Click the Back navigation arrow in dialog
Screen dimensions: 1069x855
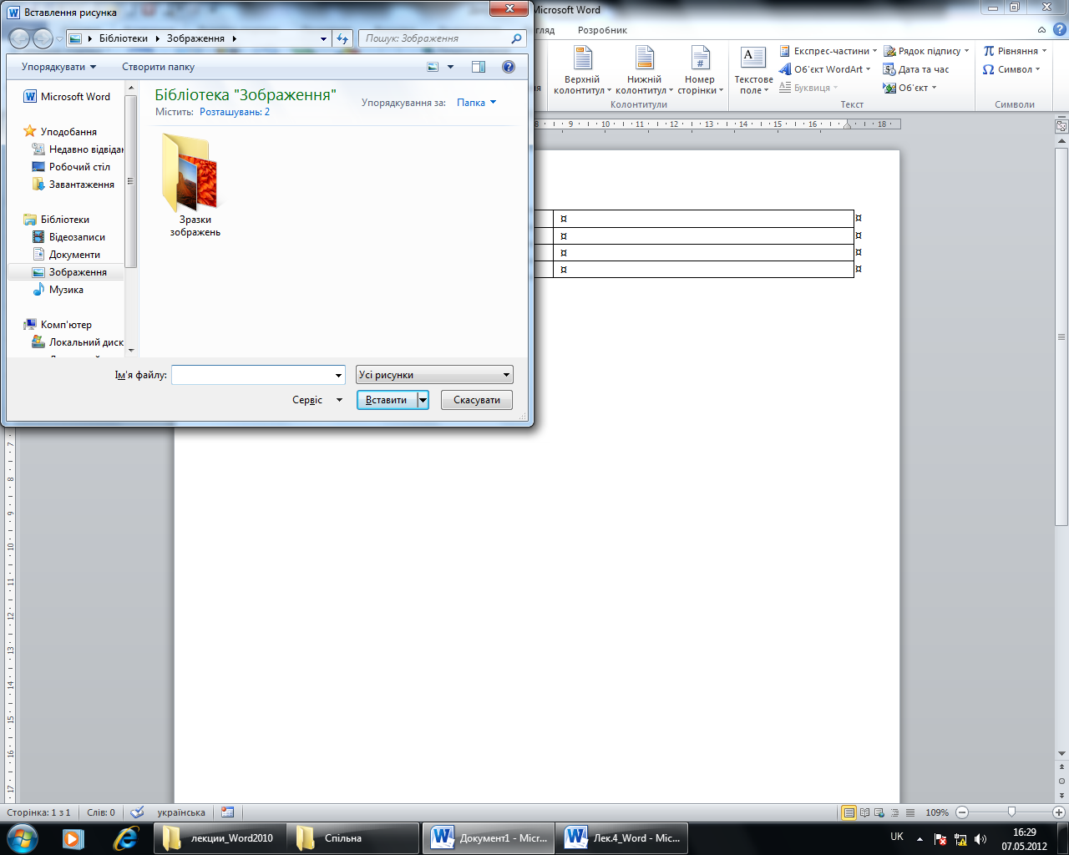pos(20,38)
